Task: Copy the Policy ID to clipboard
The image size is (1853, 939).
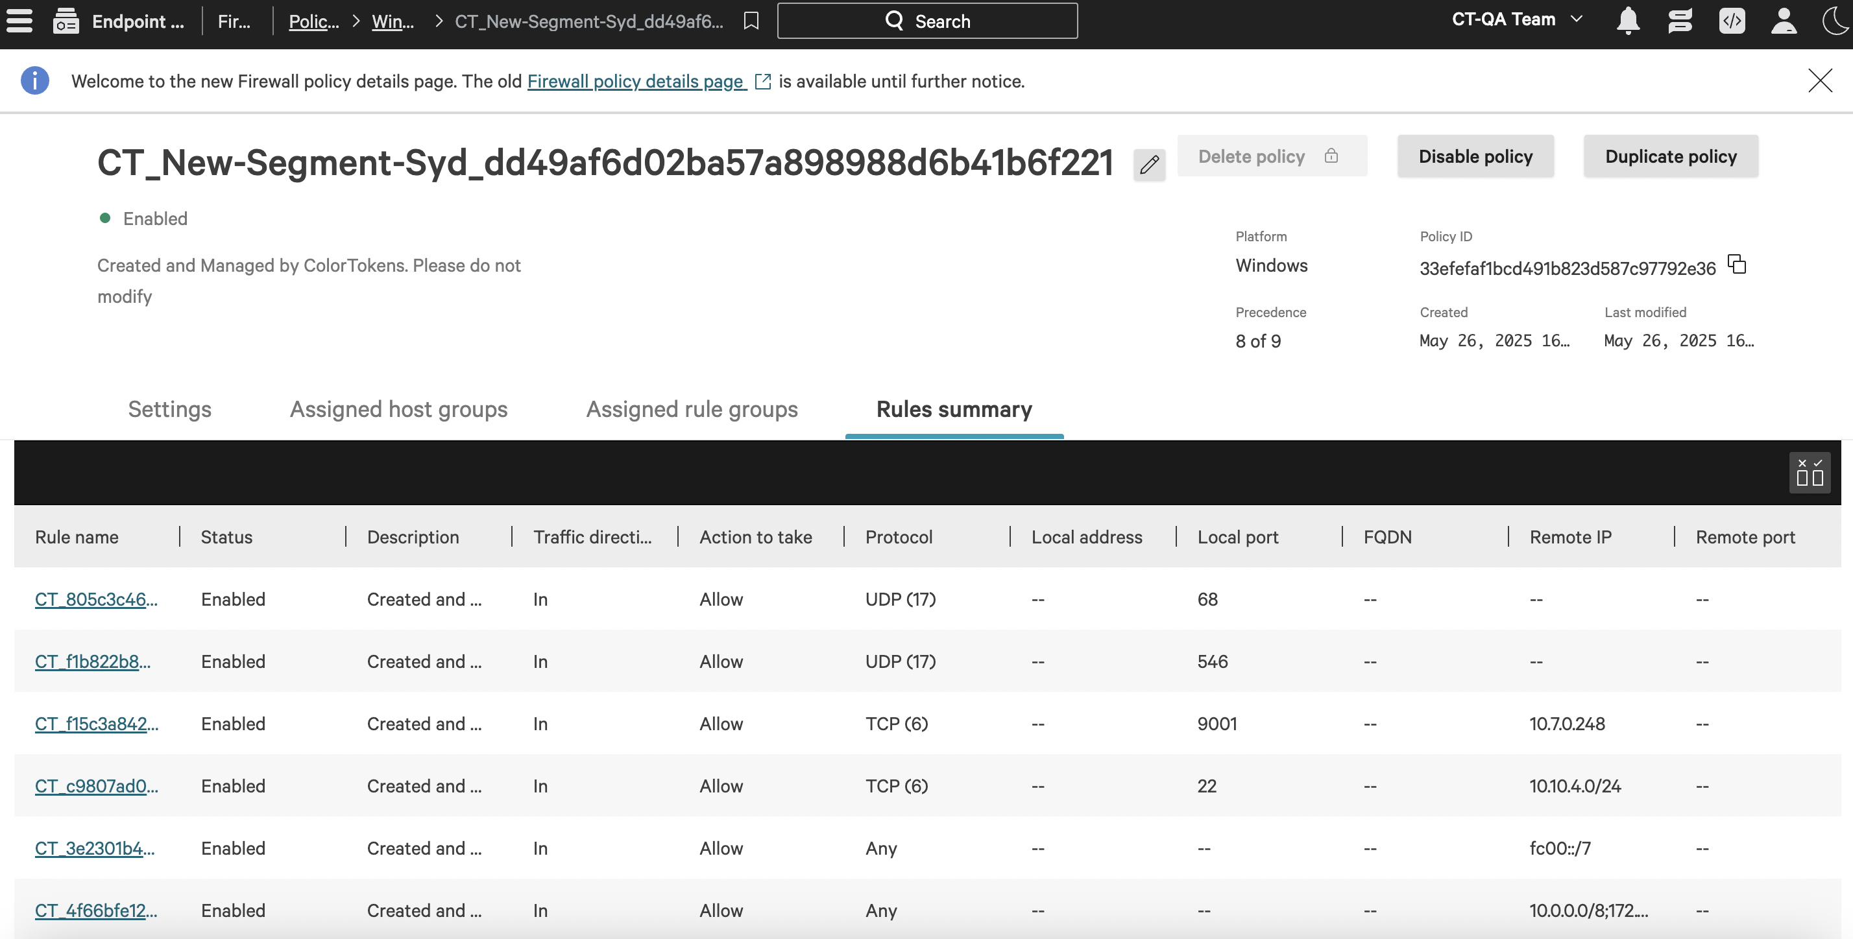Action: (1738, 265)
